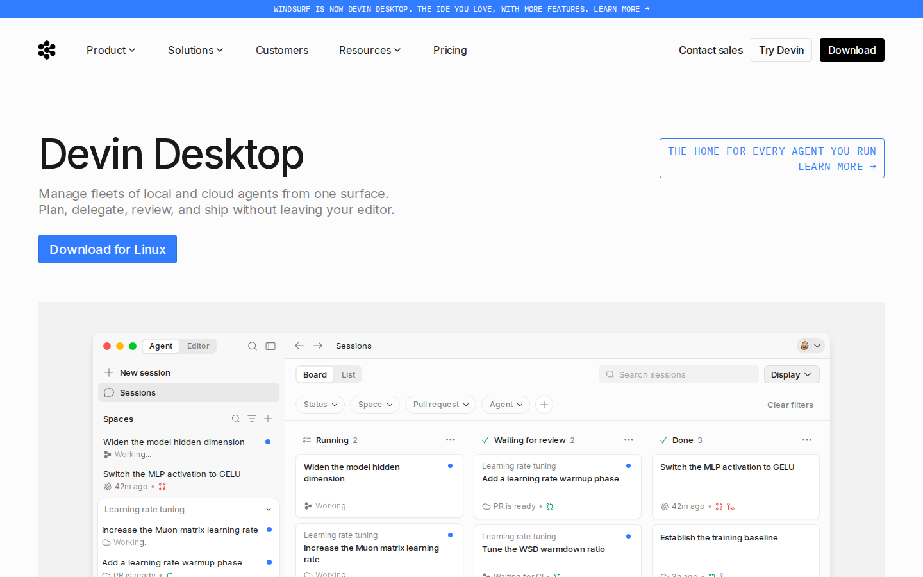This screenshot has height=577, width=923.
Task: Open 'Add a learning rate warmup phase' sidebar item
Action: pos(187,567)
